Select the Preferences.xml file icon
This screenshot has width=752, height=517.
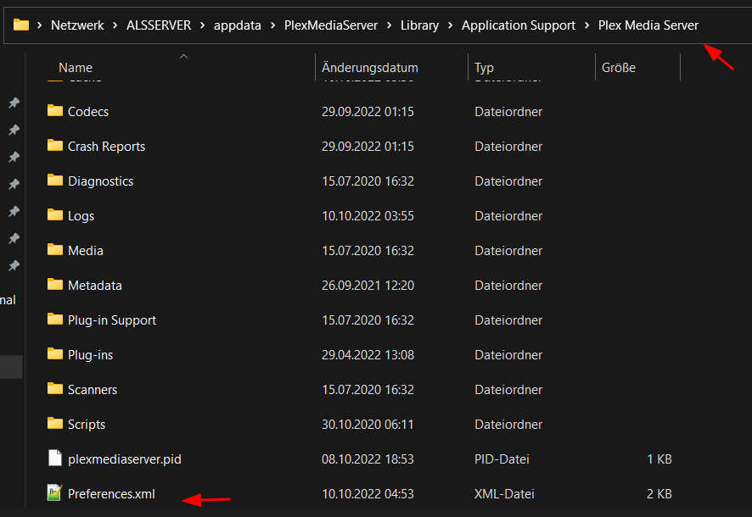click(x=54, y=492)
